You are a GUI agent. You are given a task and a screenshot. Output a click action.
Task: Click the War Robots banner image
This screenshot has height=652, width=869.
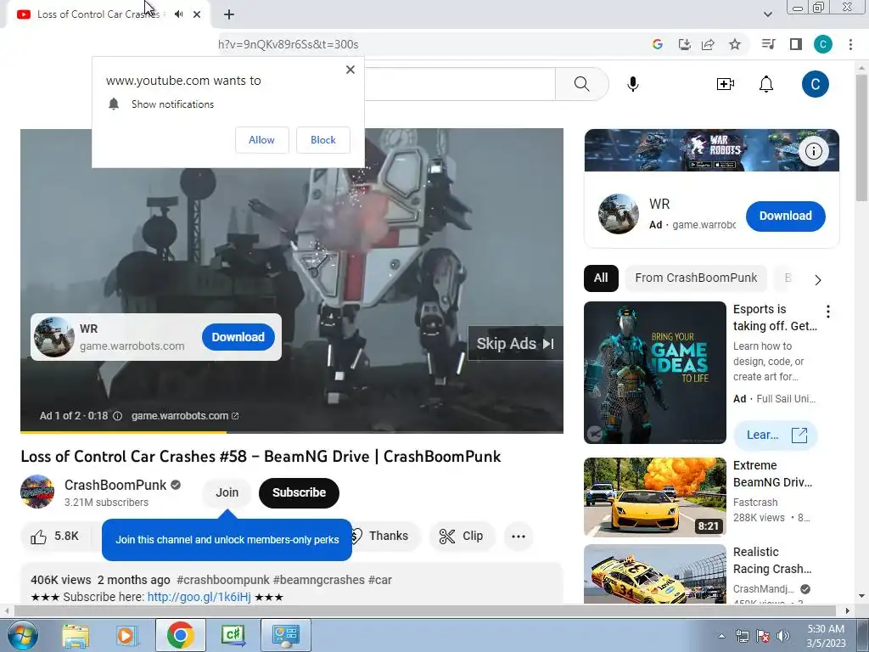(712, 150)
